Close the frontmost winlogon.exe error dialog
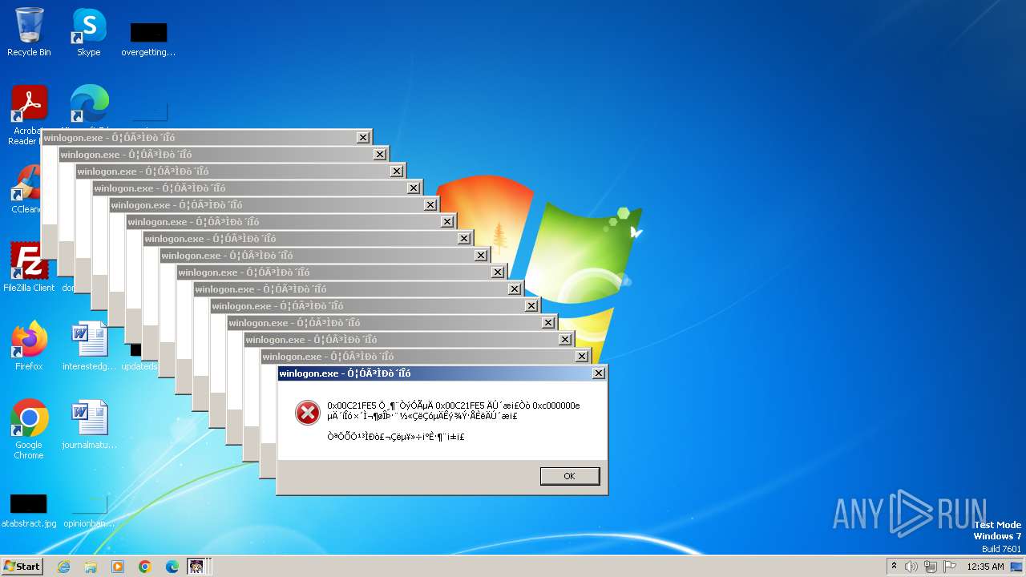Viewport: 1026px width, 577px height. (x=598, y=373)
